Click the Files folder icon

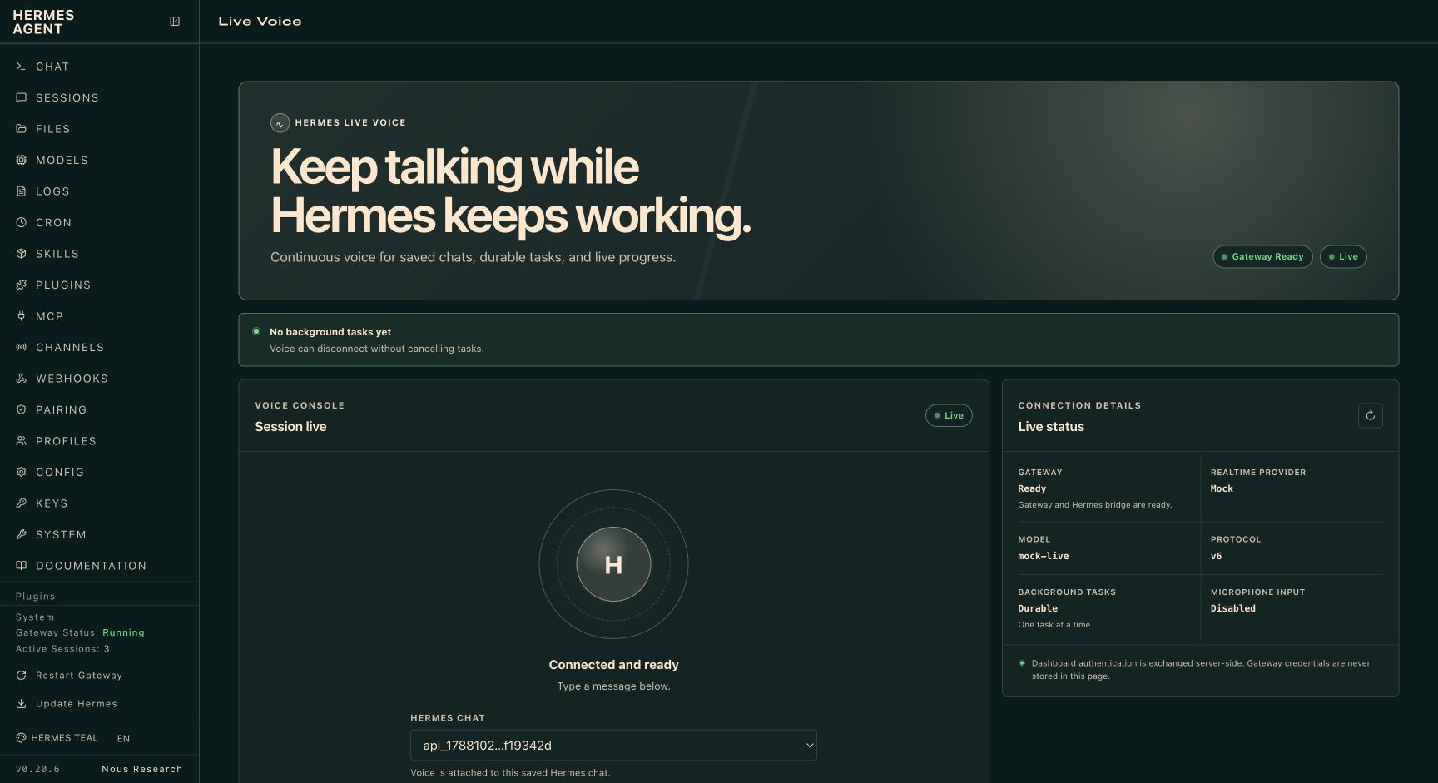21,129
